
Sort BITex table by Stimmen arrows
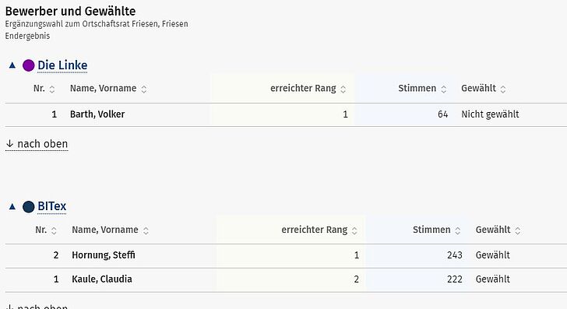(x=458, y=230)
